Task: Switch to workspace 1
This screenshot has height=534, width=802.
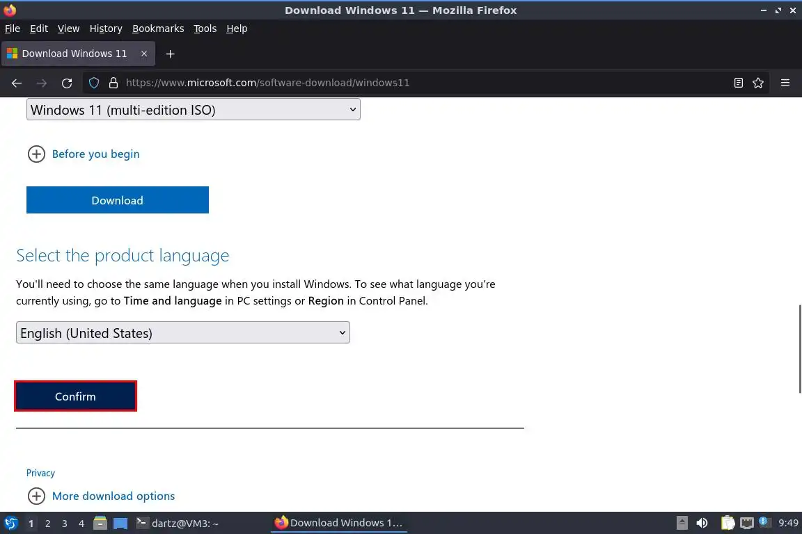Action: (31, 524)
